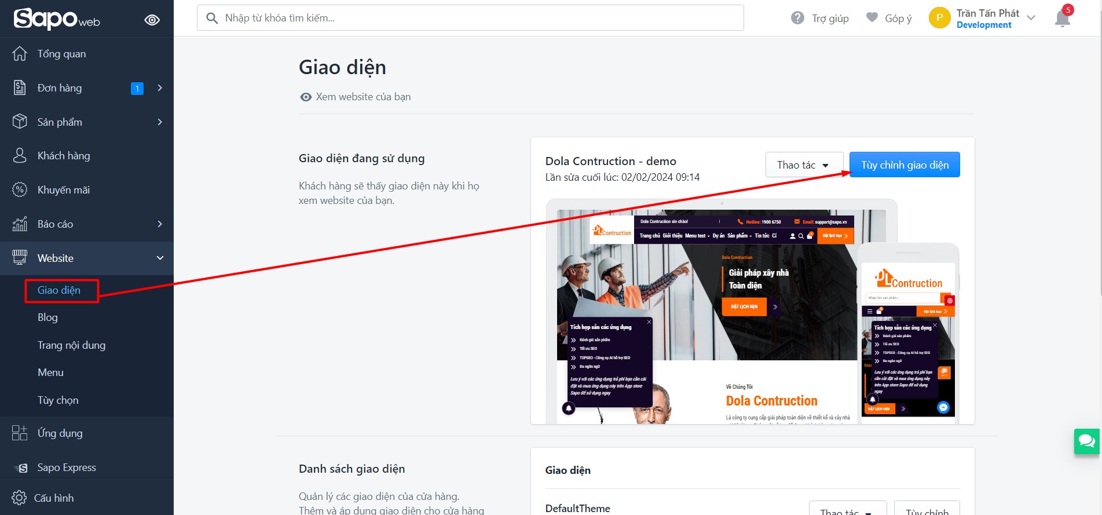
Task: Click the Sapo web logo
Action: (57, 19)
